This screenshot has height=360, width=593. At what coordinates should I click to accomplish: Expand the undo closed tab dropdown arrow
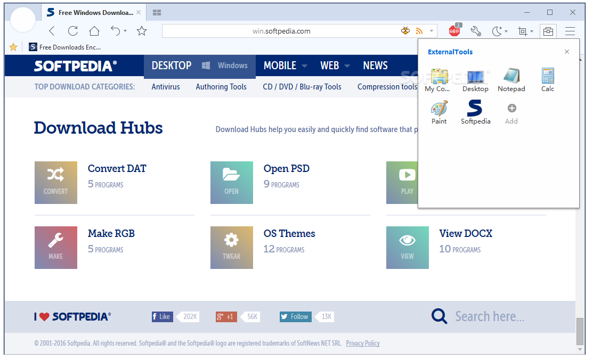(x=125, y=31)
